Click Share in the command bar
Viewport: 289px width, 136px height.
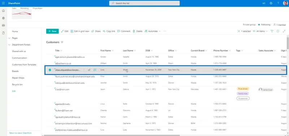pyautogui.click(x=96, y=31)
